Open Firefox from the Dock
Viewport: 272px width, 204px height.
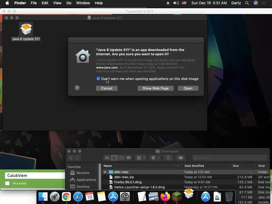(165, 197)
